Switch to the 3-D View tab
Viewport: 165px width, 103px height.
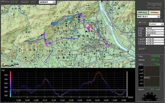pos(154,13)
